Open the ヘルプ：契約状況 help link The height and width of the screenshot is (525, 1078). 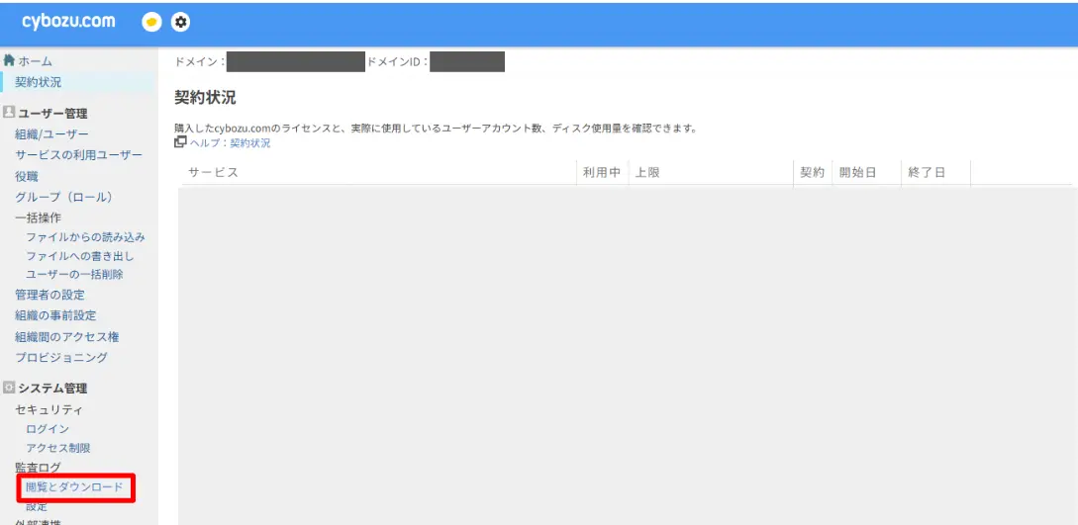pyautogui.click(x=230, y=143)
